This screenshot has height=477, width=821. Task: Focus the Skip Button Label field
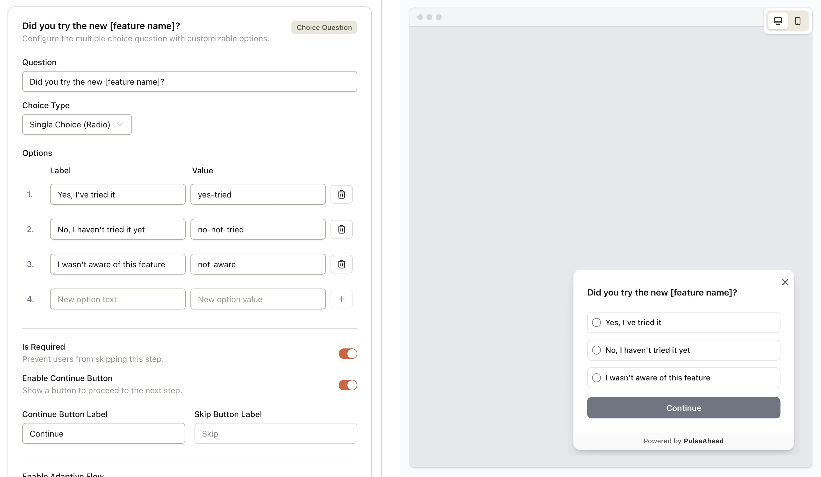click(275, 433)
